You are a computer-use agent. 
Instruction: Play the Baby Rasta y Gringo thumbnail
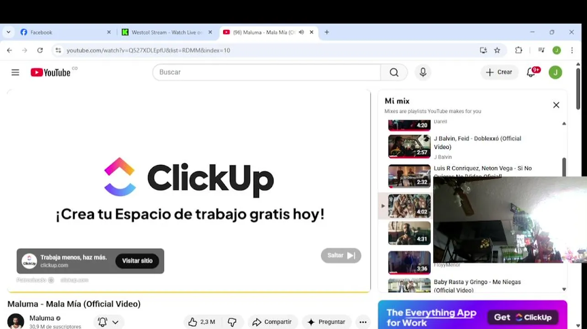click(x=409, y=286)
